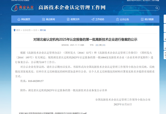Image resolution: width=166 pixels, height=114 pixels.
Task: Go to 首页 in breadcrumb
Action: pos(18,30)
